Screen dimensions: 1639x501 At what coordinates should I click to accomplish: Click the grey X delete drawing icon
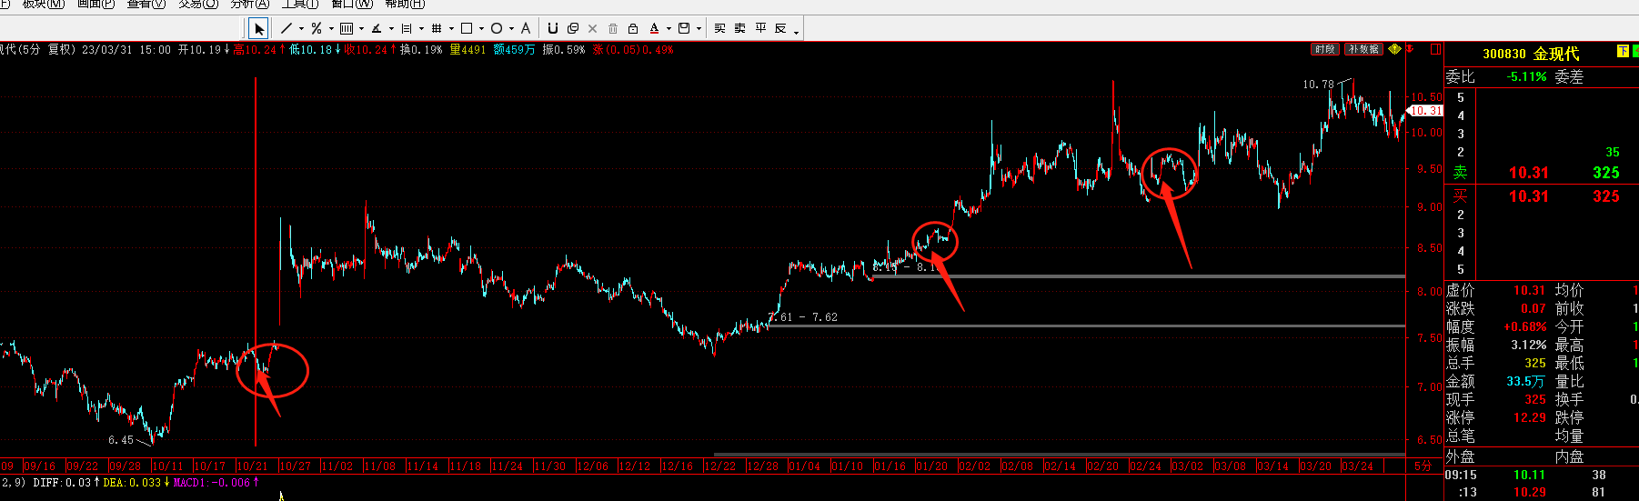click(592, 29)
